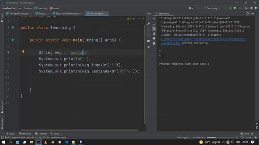Image resolution: width=259 pixels, height=145 pixels.
Task: Click the yellow intention bulb on line 7
Action: [23, 52]
